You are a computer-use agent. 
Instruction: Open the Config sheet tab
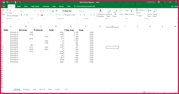(57, 89)
